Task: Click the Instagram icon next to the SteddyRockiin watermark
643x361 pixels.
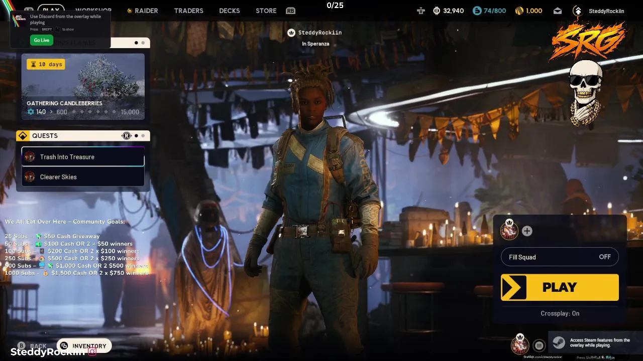Action: [x=92, y=351]
